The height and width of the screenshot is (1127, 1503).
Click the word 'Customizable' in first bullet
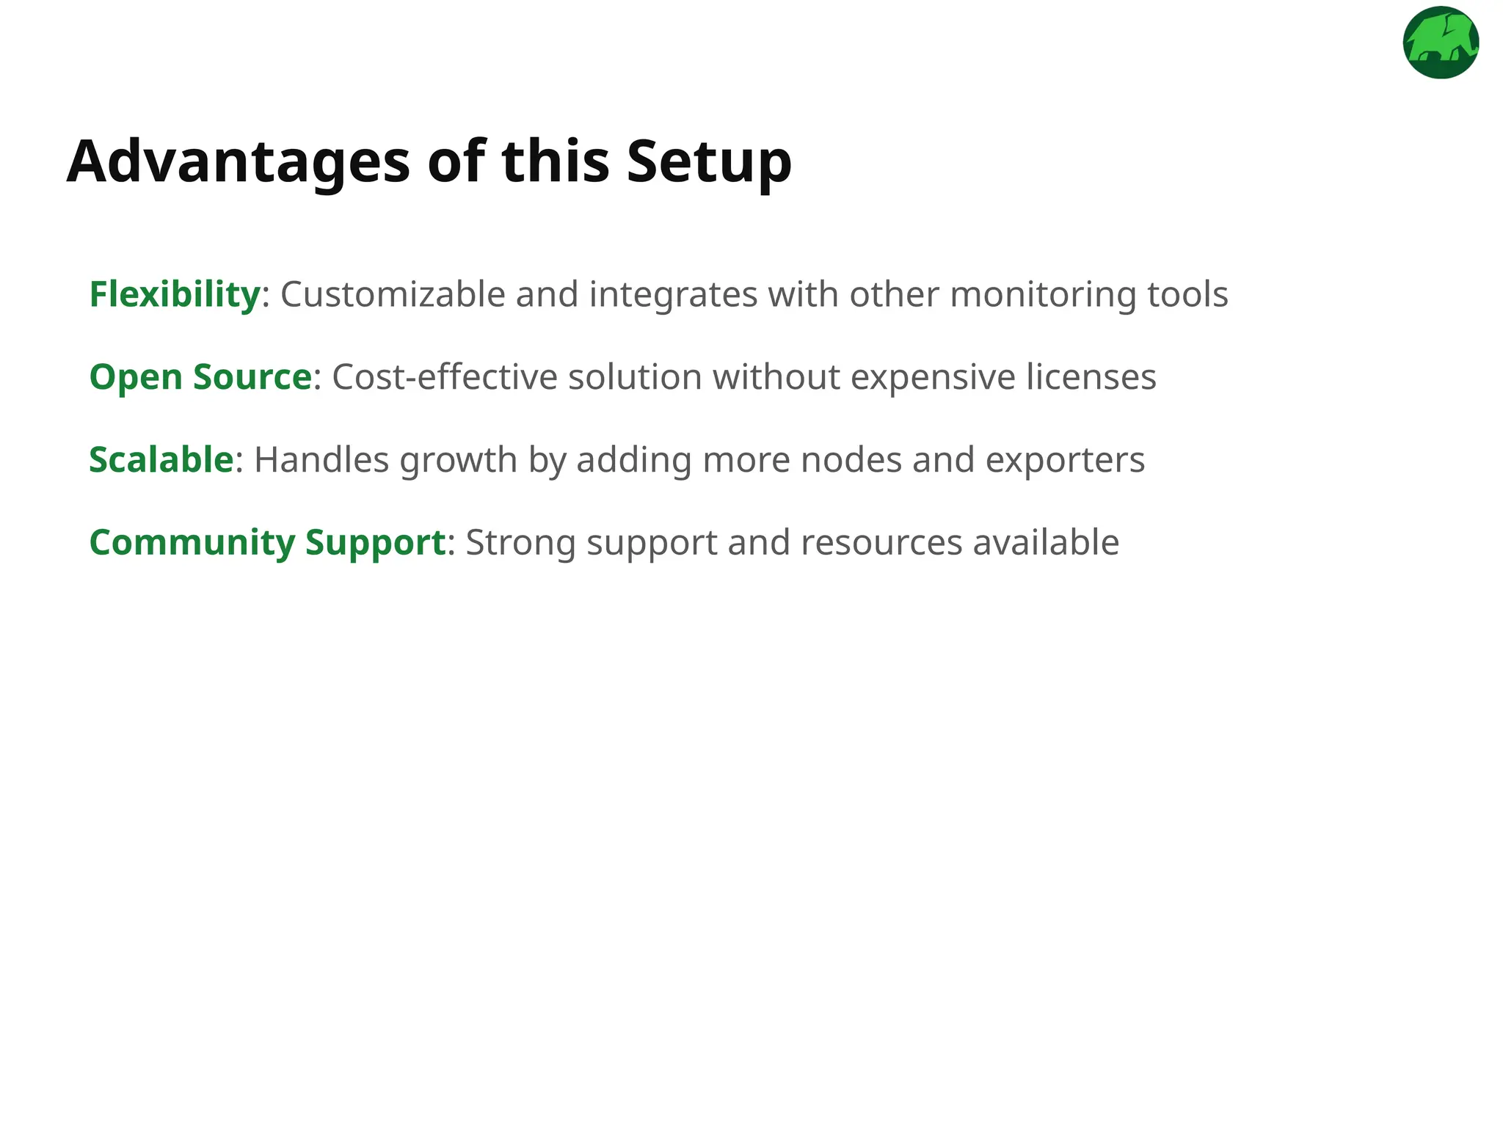pyautogui.click(x=393, y=295)
